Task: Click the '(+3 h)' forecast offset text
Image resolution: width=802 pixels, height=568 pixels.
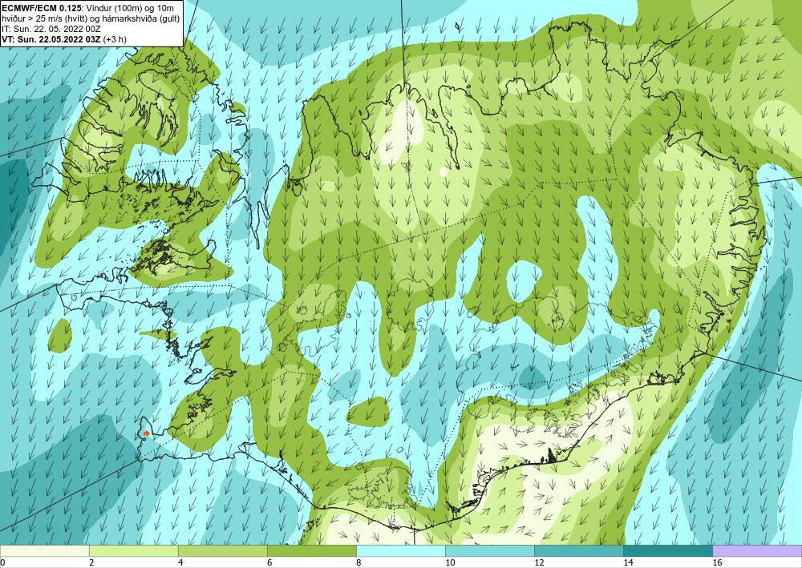Action: coord(115,38)
